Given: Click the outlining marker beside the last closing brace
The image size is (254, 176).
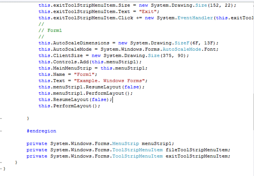Looking at the screenshot, I should coord(2,168).
